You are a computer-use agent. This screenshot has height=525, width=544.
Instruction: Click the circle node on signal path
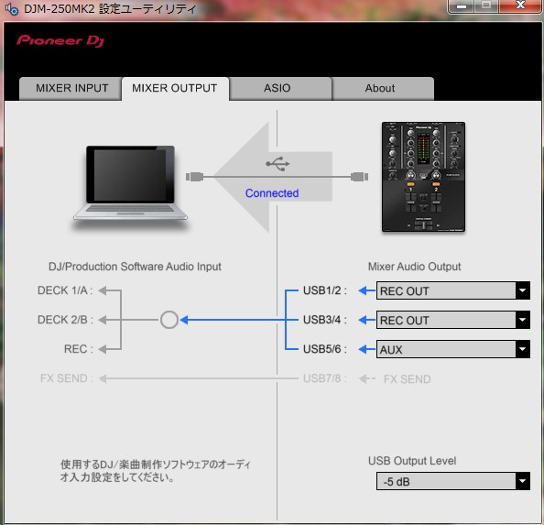coord(169,320)
